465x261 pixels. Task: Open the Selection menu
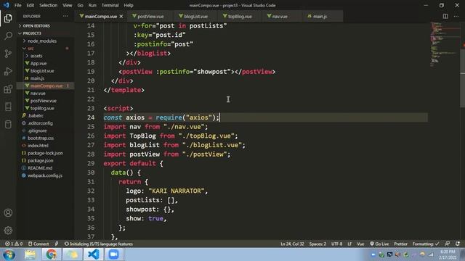click(49, 5)
